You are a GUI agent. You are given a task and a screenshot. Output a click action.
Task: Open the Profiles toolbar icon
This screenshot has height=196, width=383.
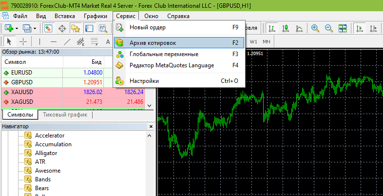[26, 29]
